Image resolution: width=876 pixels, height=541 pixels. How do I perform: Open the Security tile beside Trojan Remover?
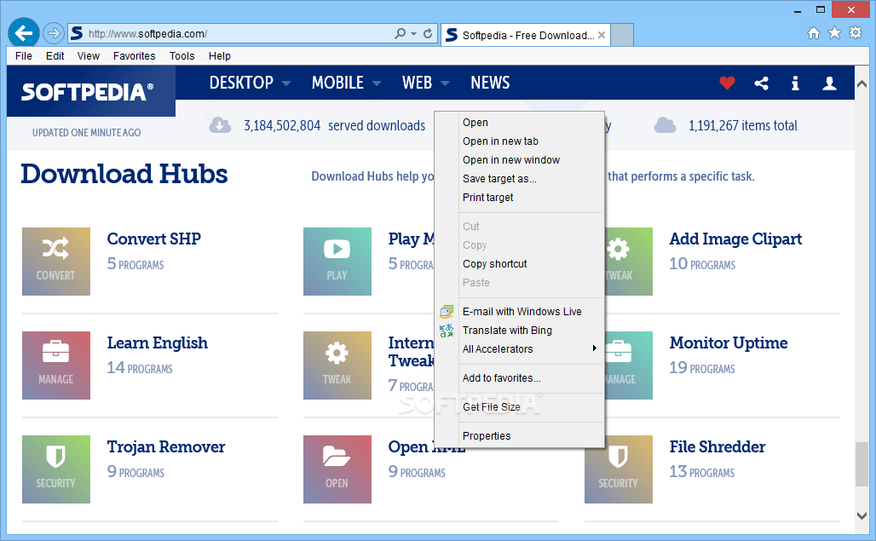coord(56,469)
